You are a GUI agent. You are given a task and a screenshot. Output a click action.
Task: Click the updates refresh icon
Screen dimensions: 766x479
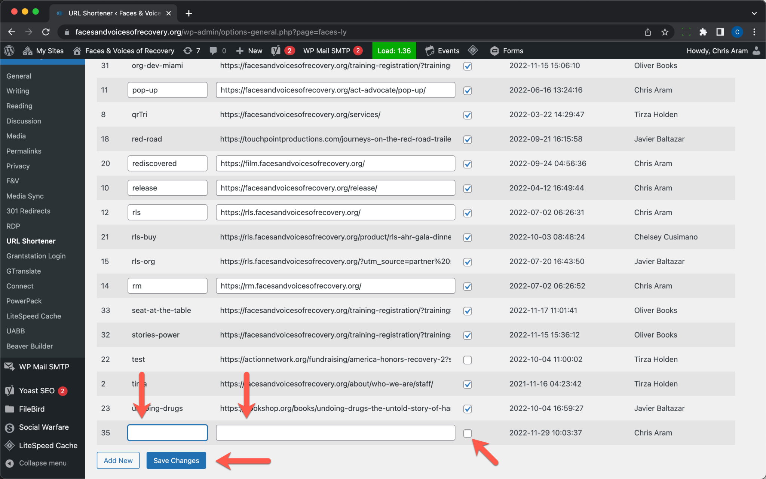(x=188, y=51)
